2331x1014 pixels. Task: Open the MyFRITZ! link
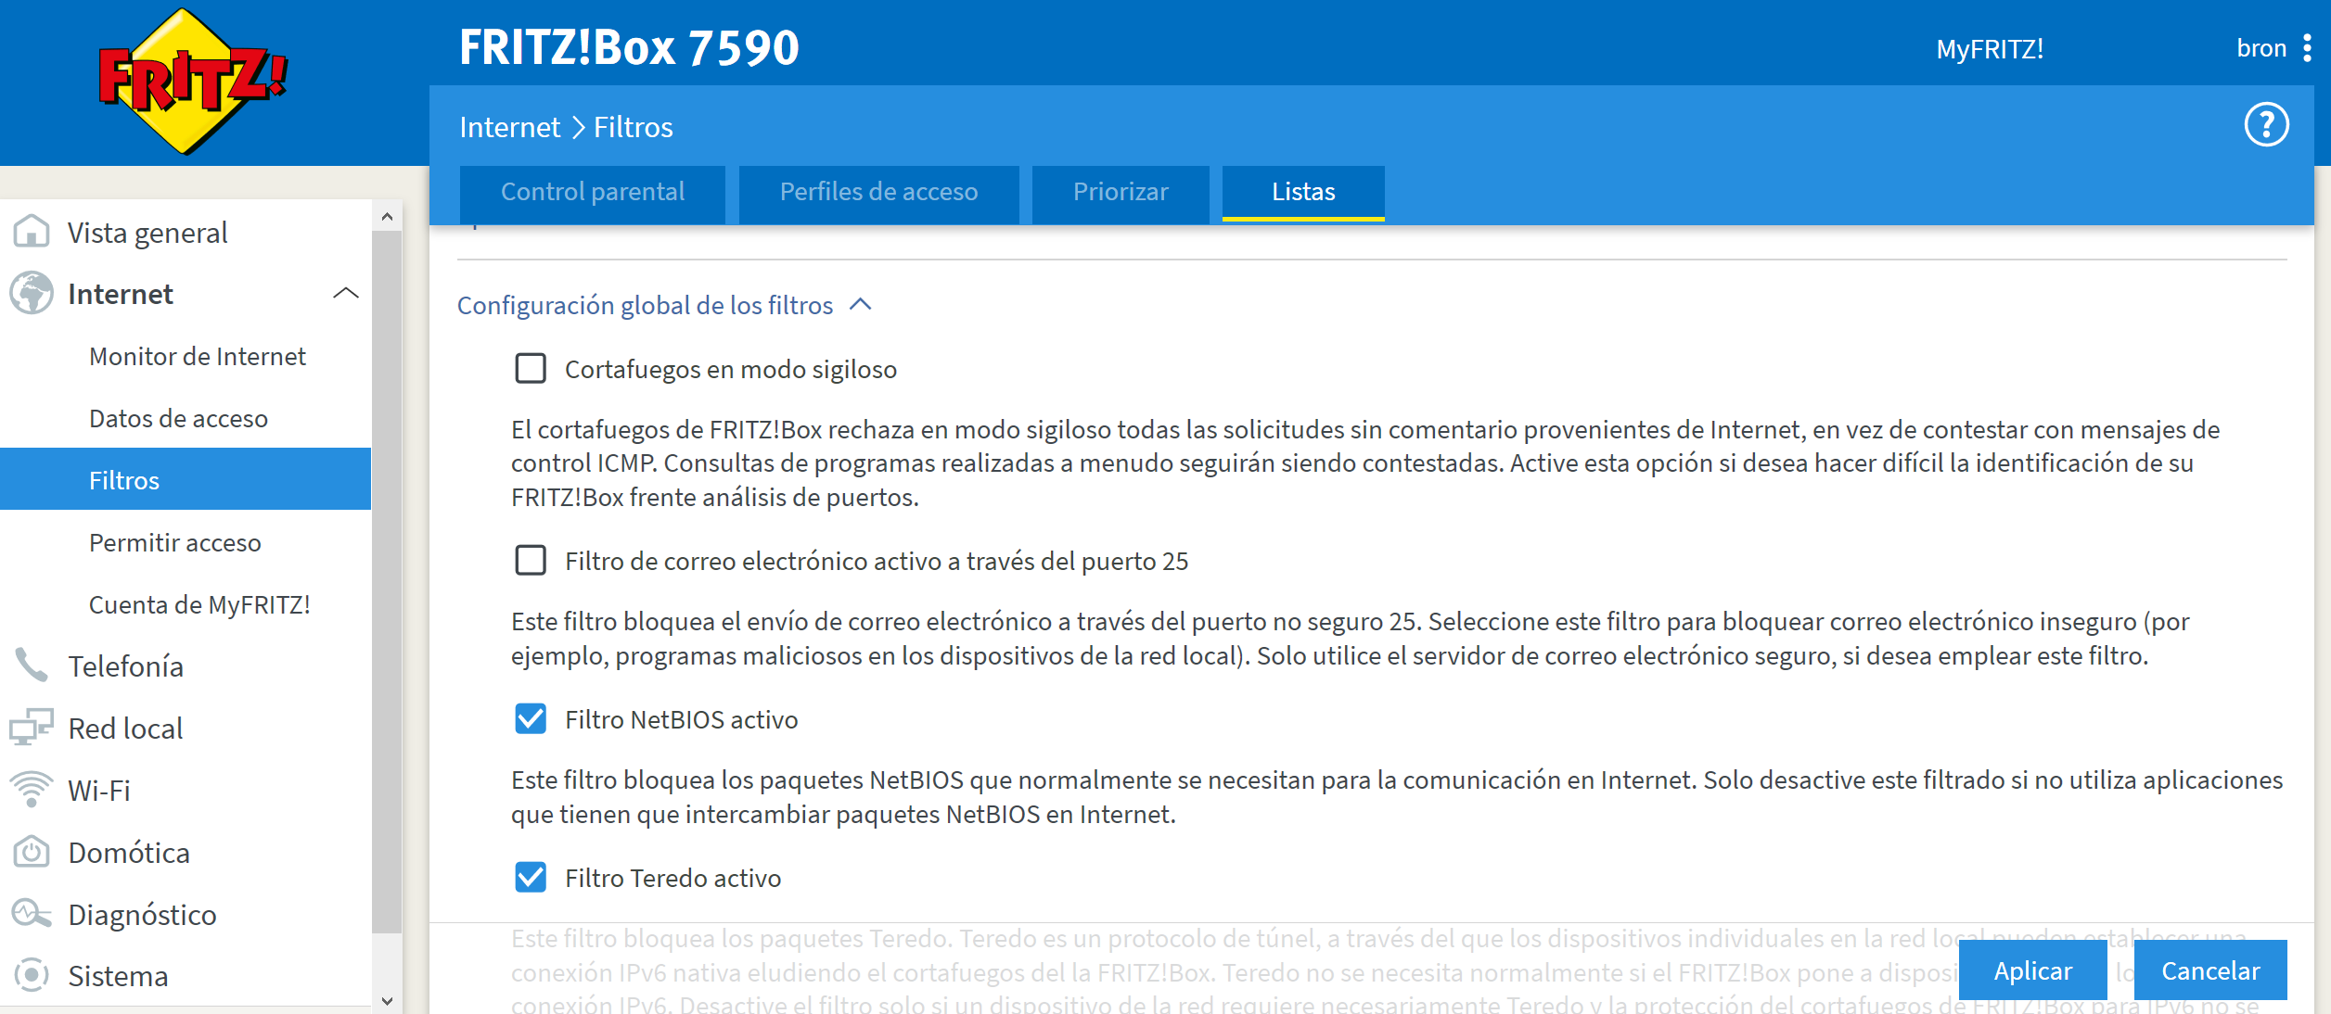[x=1989, y=49]
